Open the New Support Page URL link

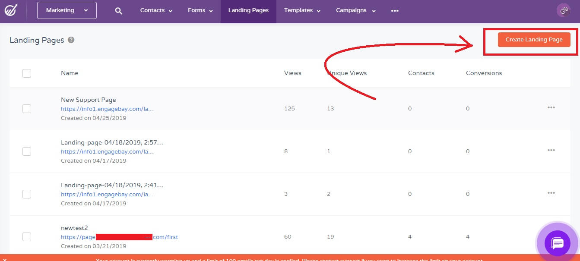tap(107, 109)
